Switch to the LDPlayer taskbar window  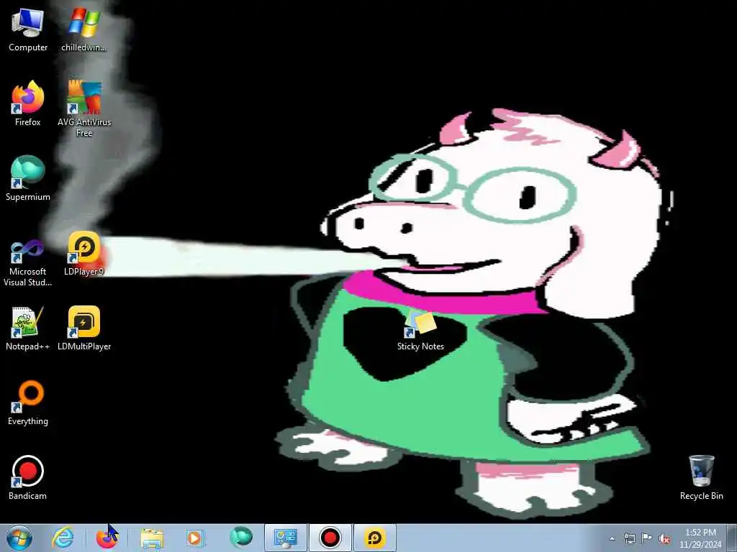point(374,538)
